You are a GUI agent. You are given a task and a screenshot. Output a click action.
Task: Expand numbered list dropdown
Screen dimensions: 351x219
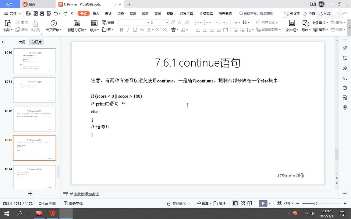pos(210,23)
